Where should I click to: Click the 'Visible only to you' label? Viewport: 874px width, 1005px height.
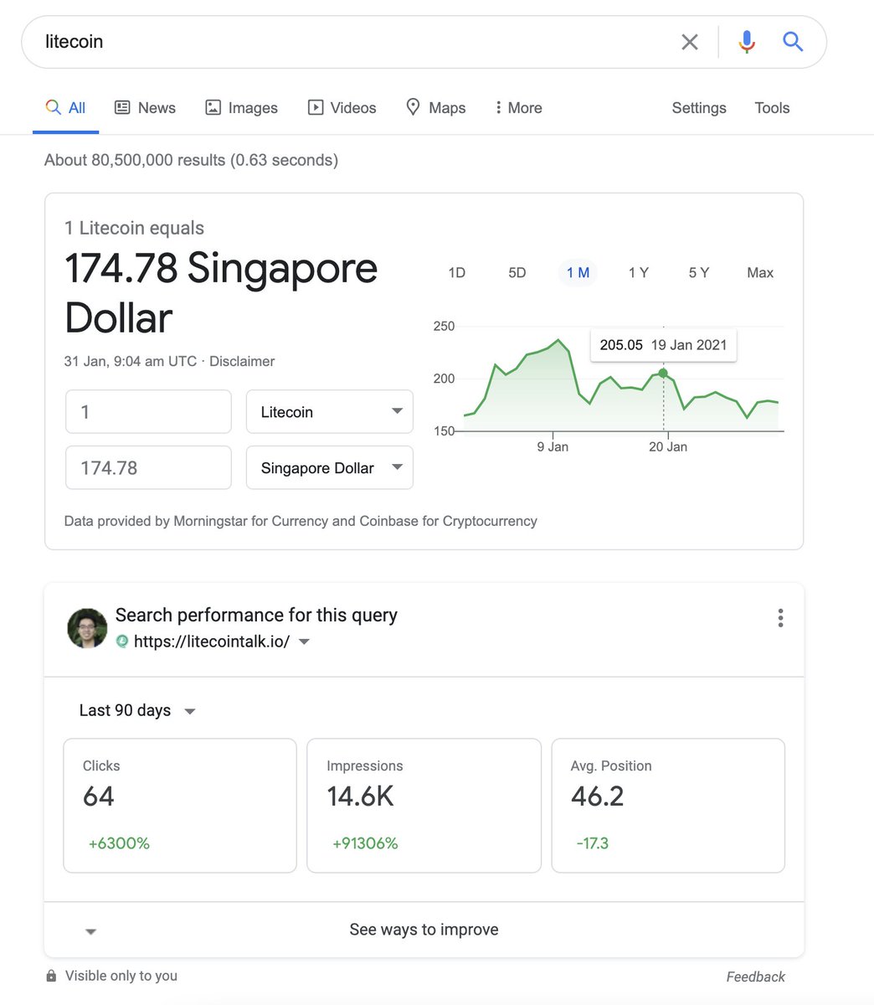(x=121, y=976)
